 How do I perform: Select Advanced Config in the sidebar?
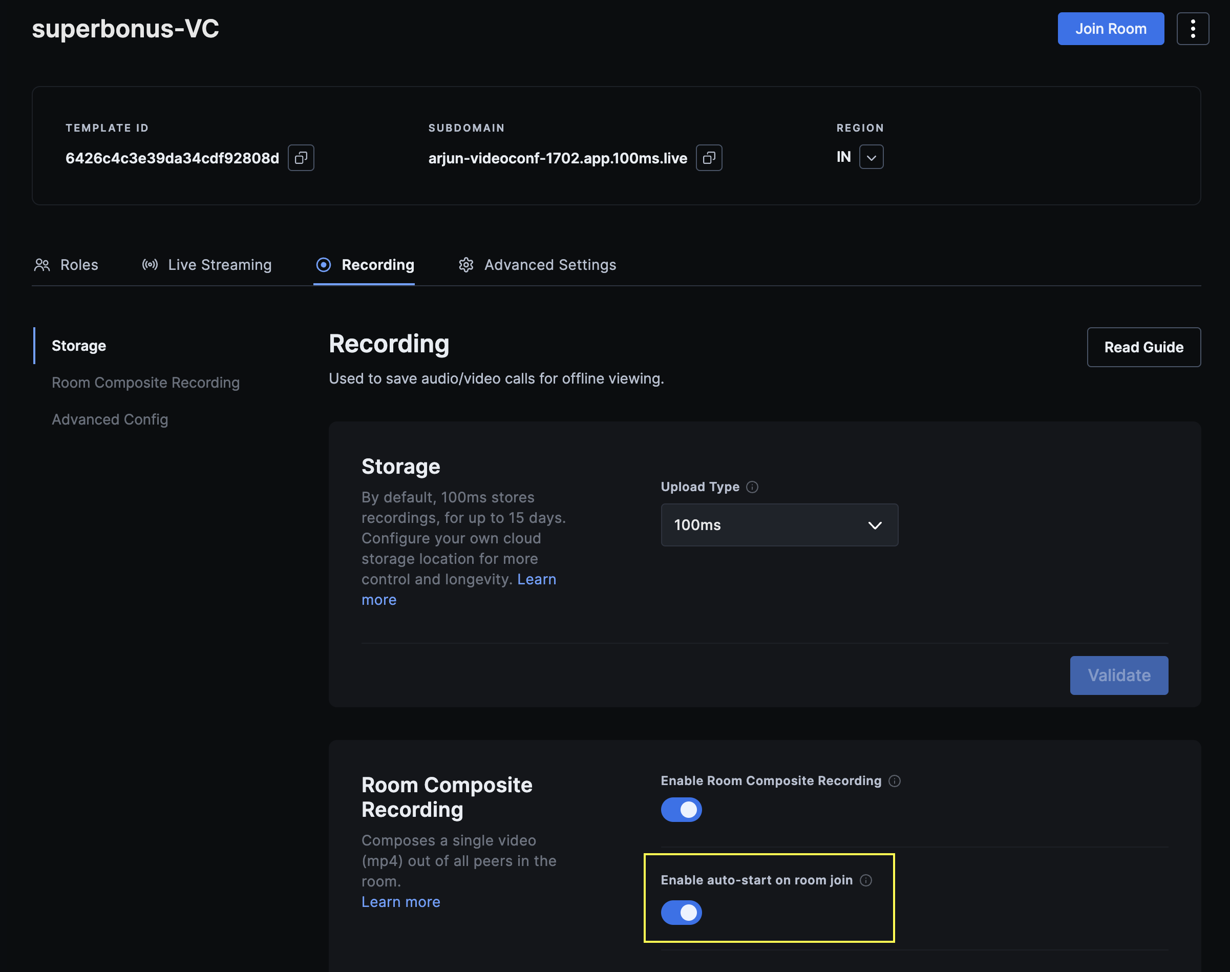click(x=110, y=419)
